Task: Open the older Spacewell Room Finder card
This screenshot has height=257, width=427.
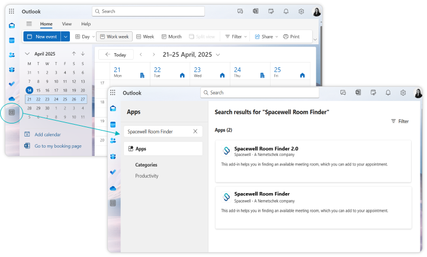Action: coord(313,207)
